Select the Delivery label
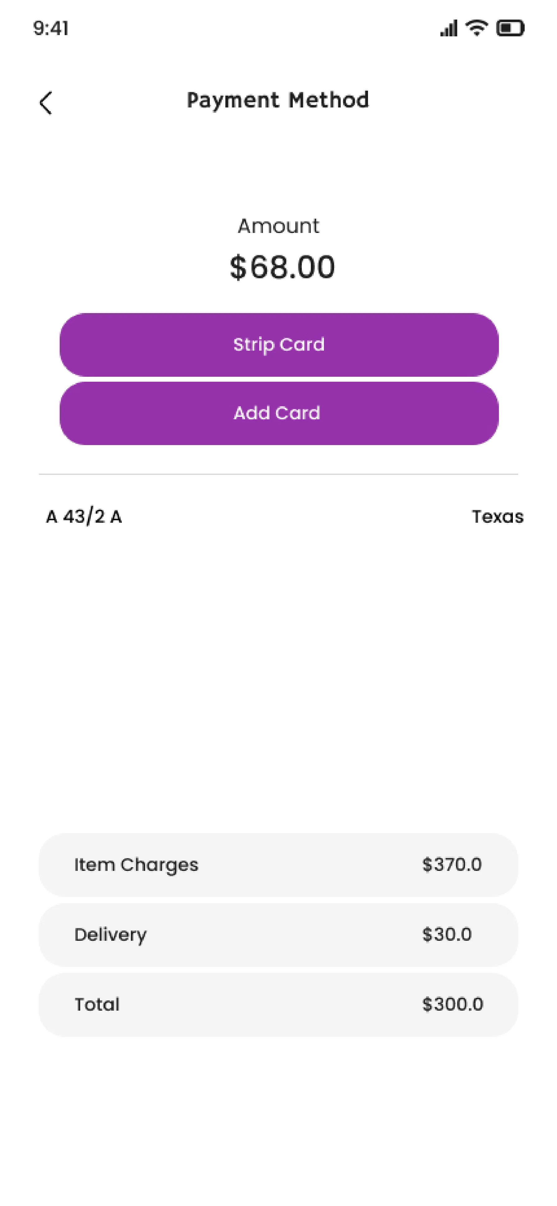 pyautogui.click(x=110, y=935)
